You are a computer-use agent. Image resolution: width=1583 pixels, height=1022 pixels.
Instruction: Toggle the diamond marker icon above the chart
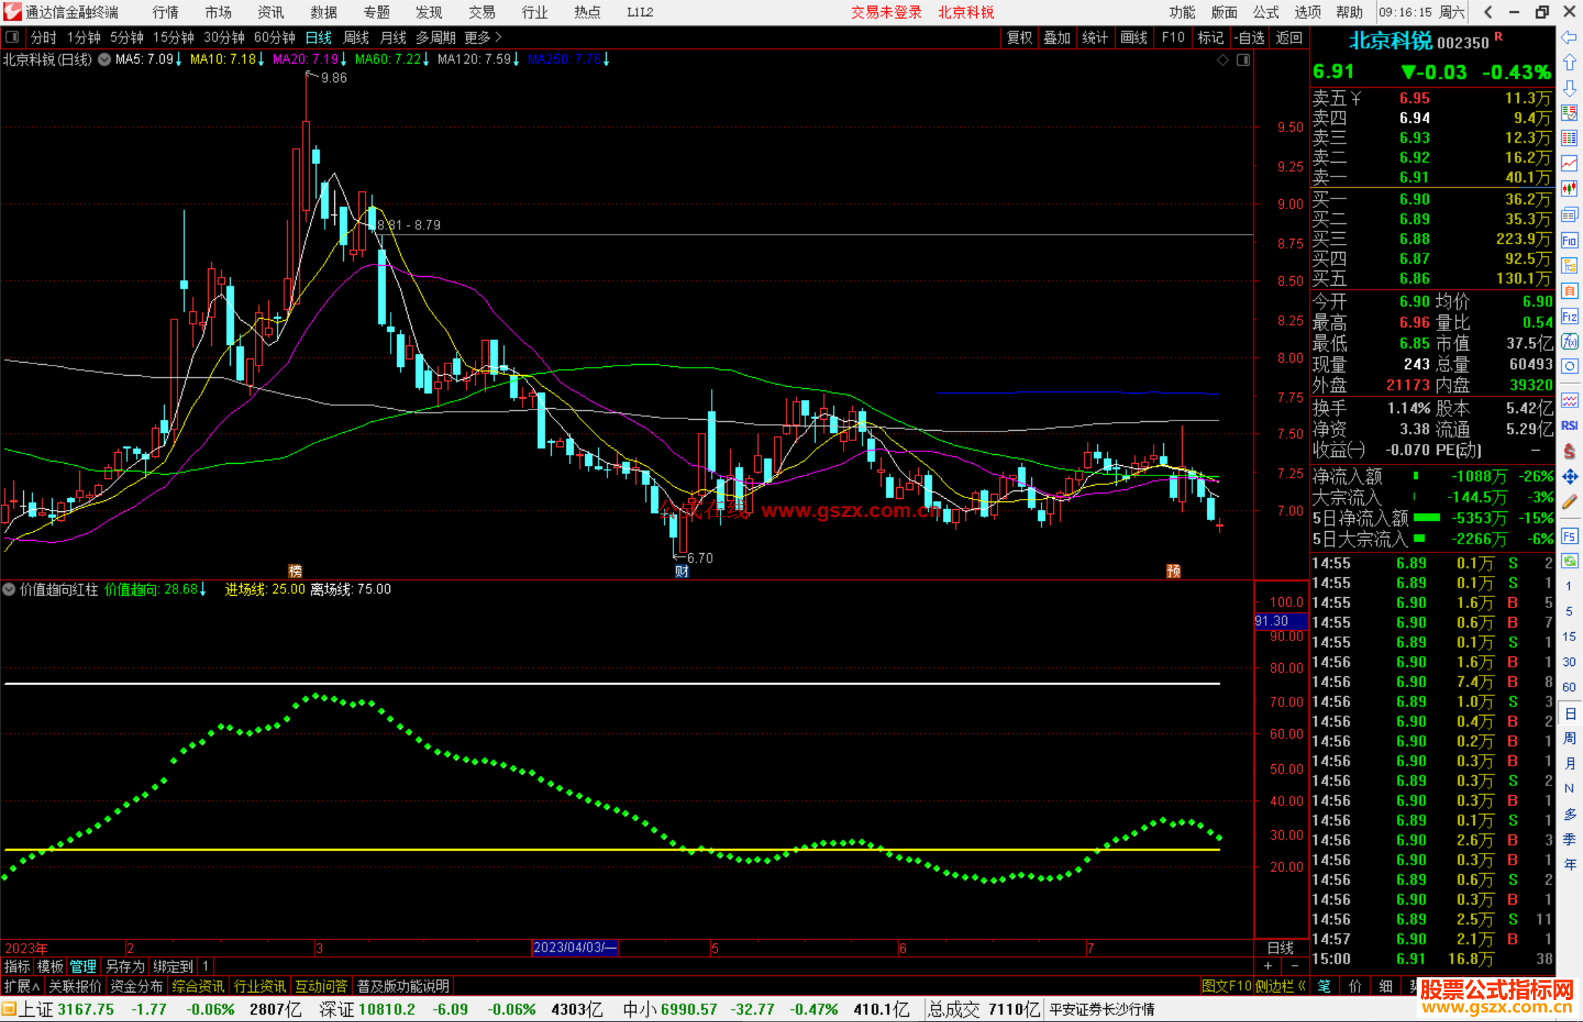coord(1222,60)
